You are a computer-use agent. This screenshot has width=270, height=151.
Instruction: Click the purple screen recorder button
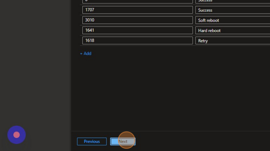click(x=16, y=135)
